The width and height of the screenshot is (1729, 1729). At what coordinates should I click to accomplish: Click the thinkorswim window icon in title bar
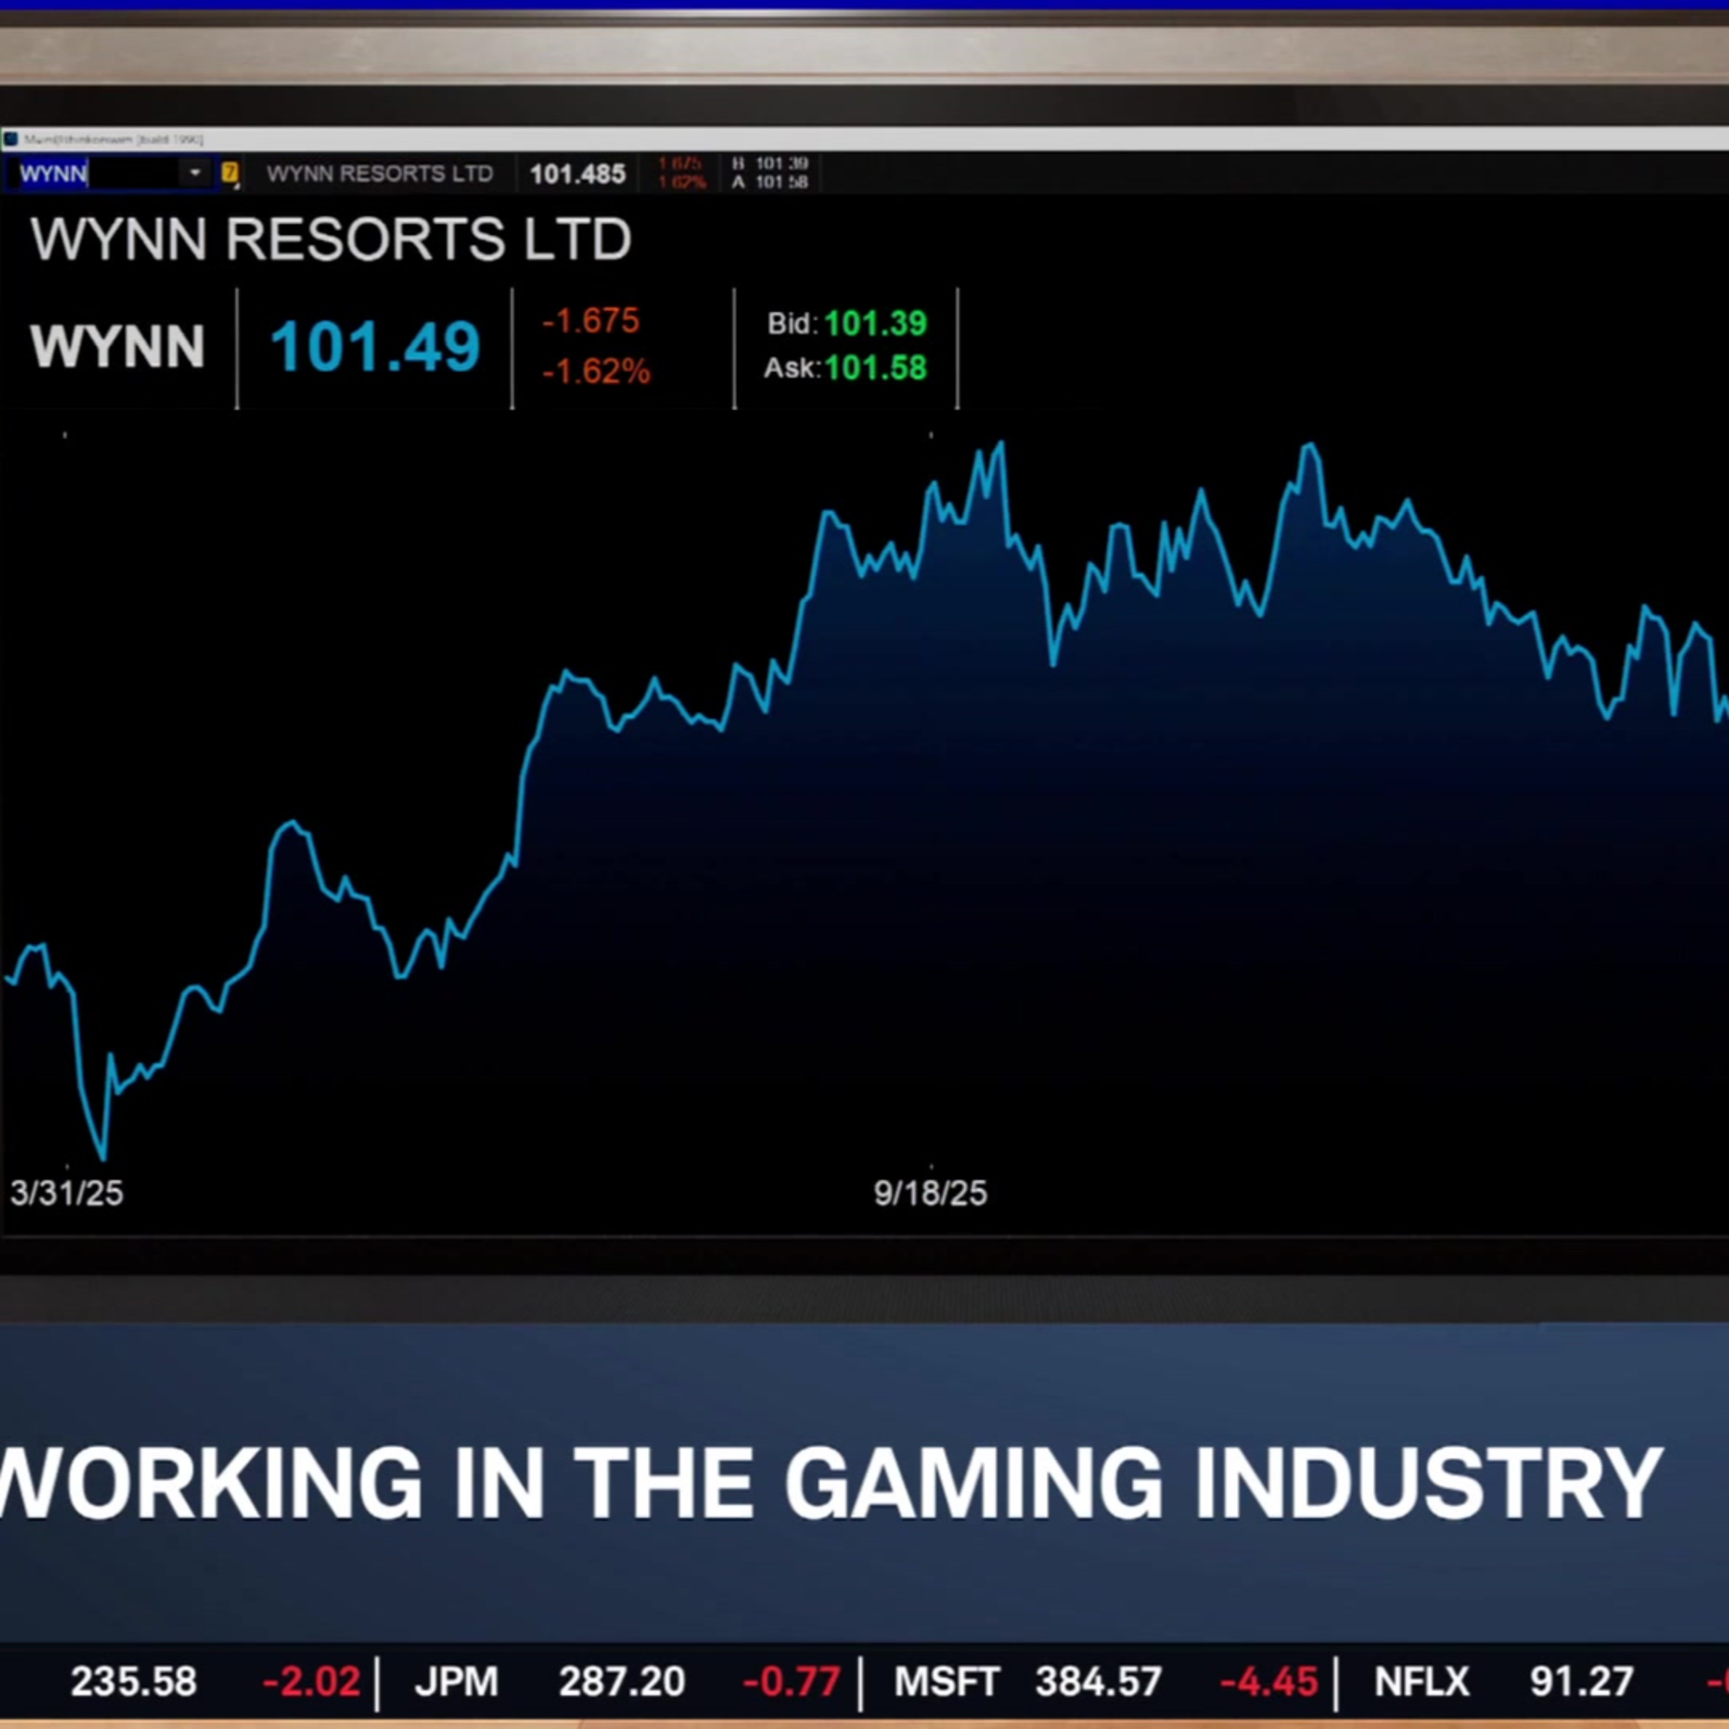11,139
